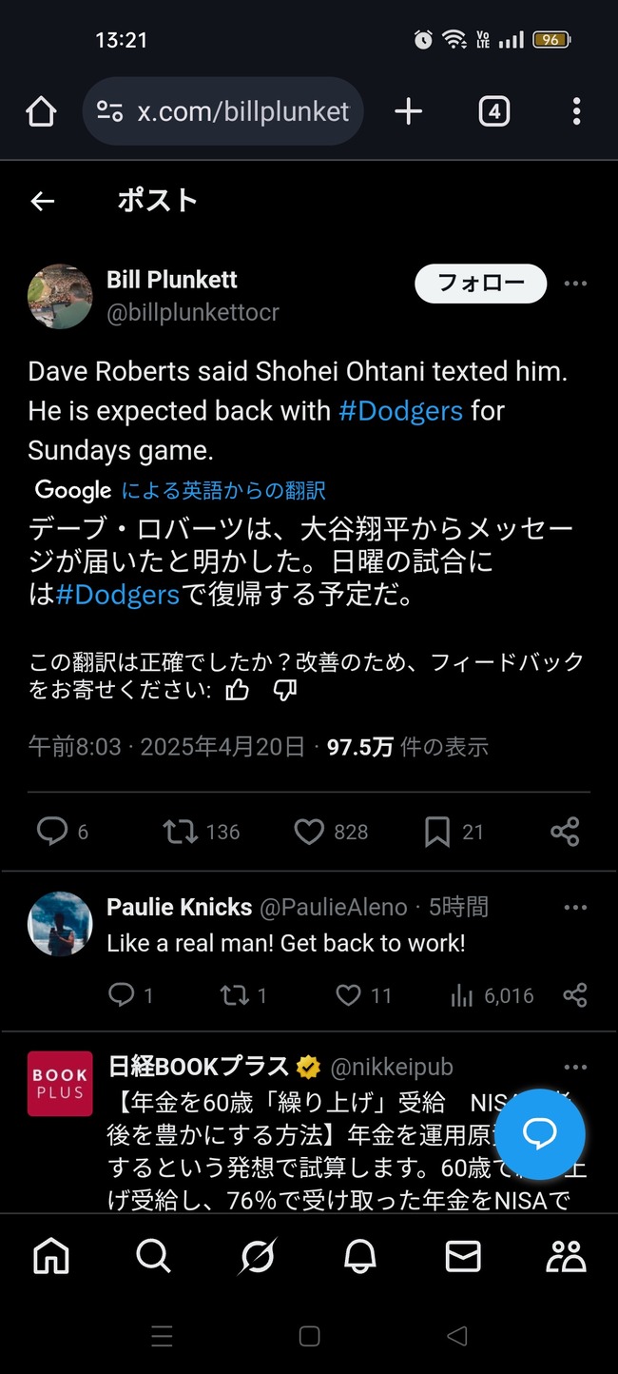Open a new browser tab
618x1374 pixels.
pyautogui.click(x=408, y=112)
